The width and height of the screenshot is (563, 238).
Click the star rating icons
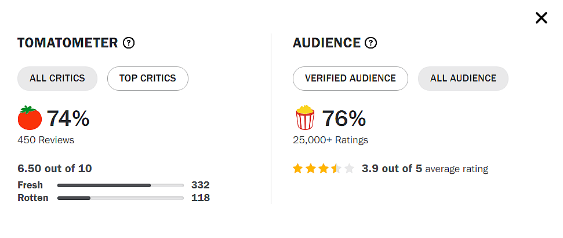[x=323, y=169]
